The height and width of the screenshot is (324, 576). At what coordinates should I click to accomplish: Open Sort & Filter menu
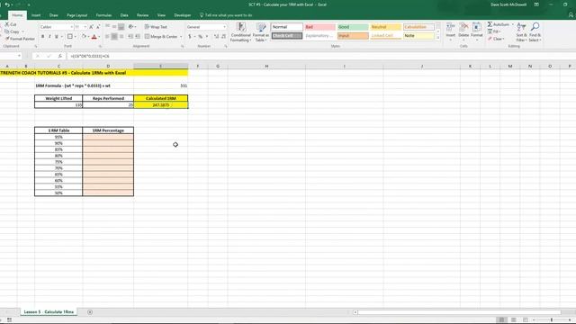point(521,32)
